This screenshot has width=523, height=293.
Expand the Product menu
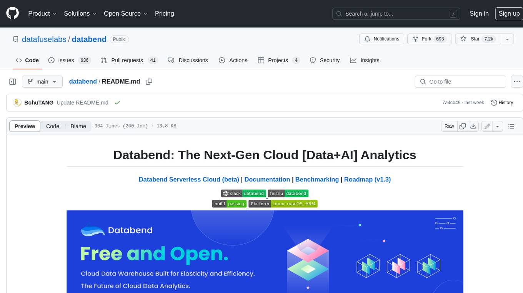42,13
